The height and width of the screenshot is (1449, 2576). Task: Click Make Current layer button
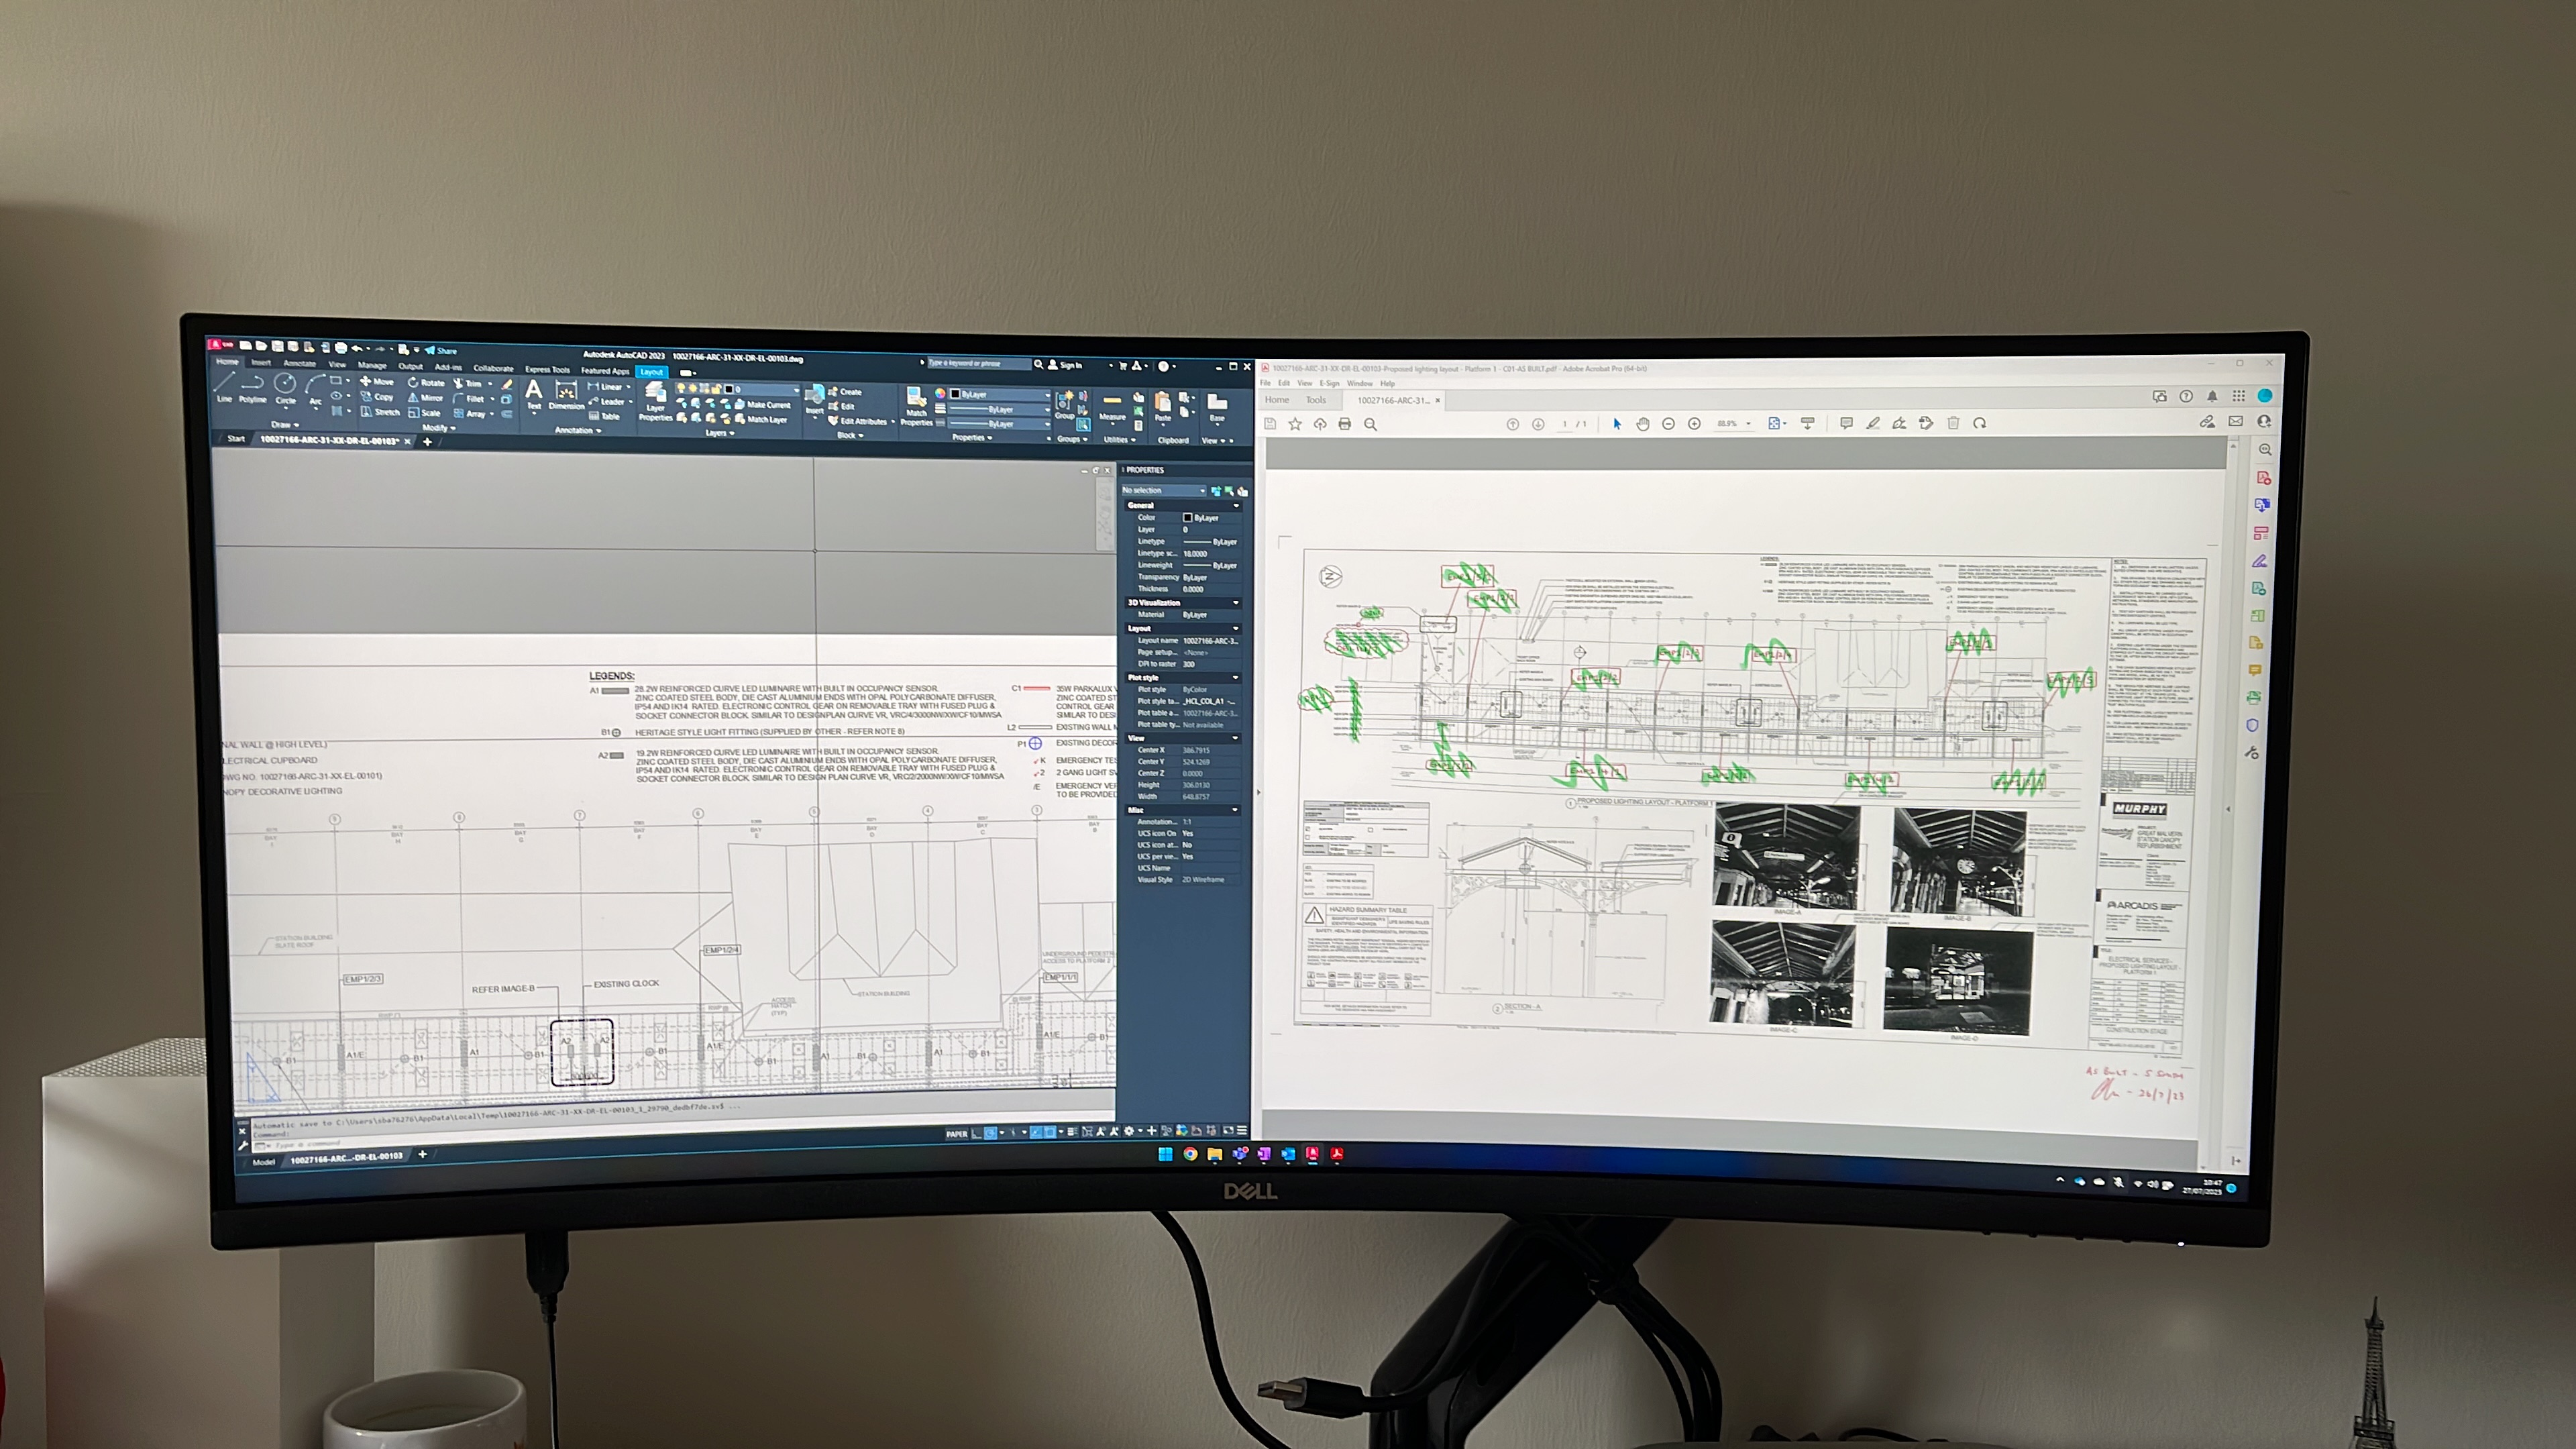point(765,405)
